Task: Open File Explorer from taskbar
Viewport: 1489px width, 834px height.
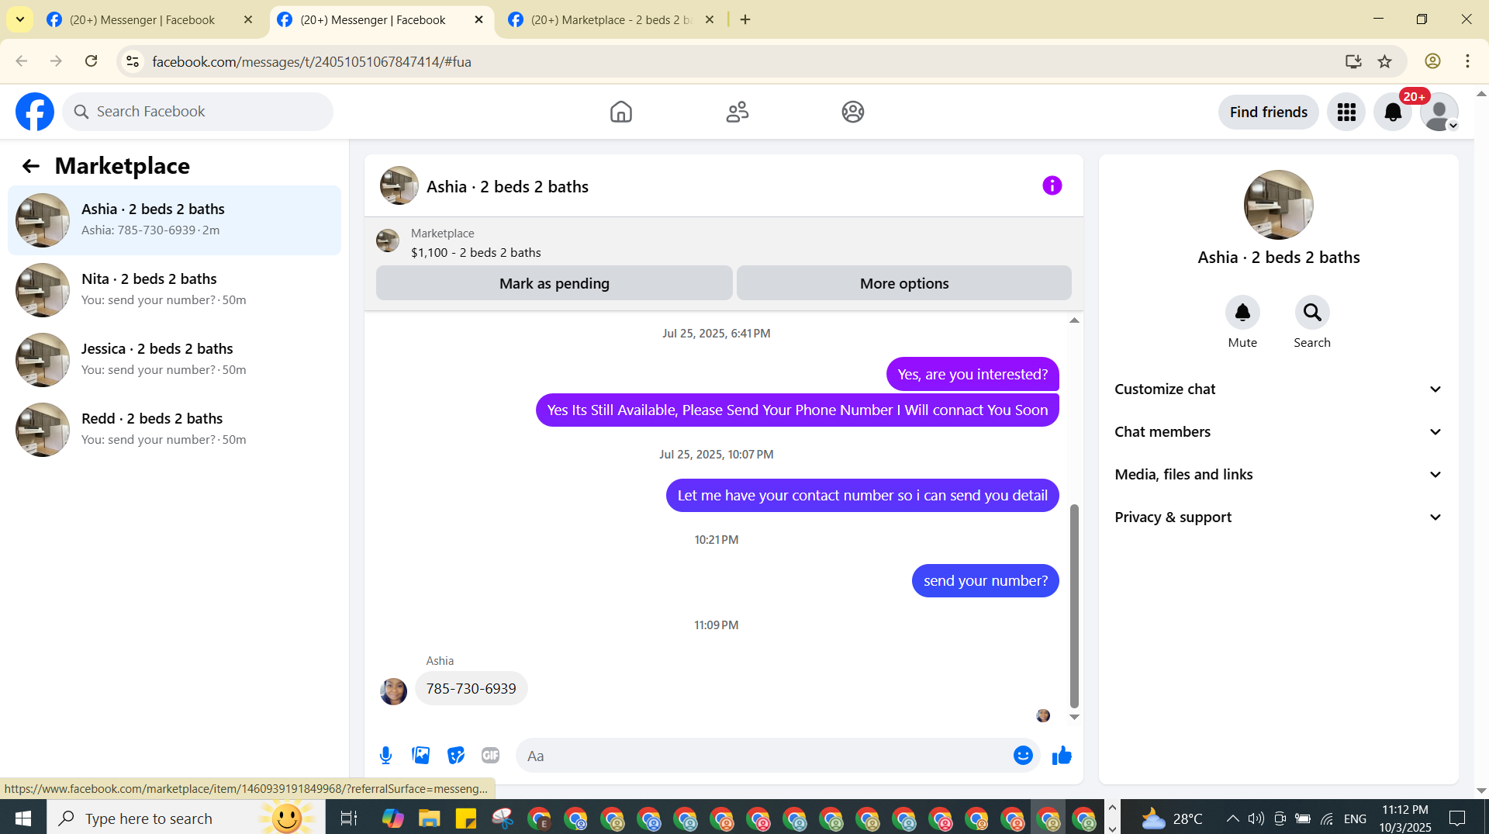Action: coord(429,818)
